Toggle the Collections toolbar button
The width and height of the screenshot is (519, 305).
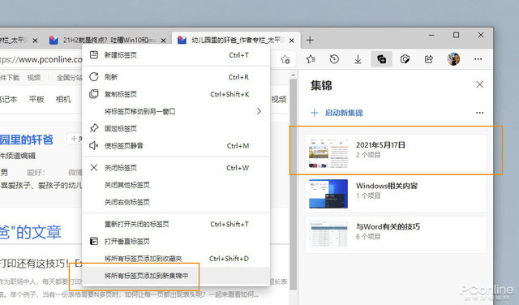tap(381, 59)
